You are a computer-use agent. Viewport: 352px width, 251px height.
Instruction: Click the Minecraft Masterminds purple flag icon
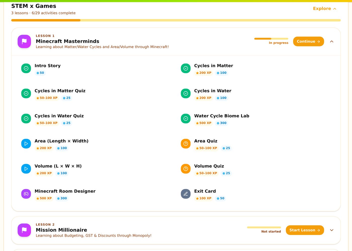24,41
